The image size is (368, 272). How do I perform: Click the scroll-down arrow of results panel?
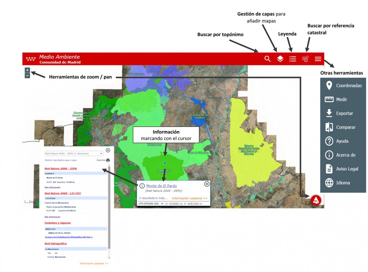coord(109,258)
